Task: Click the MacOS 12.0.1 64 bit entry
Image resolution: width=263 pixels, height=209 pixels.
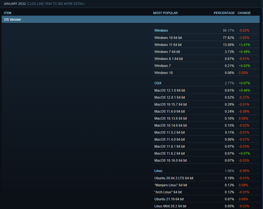Action: 206,97
